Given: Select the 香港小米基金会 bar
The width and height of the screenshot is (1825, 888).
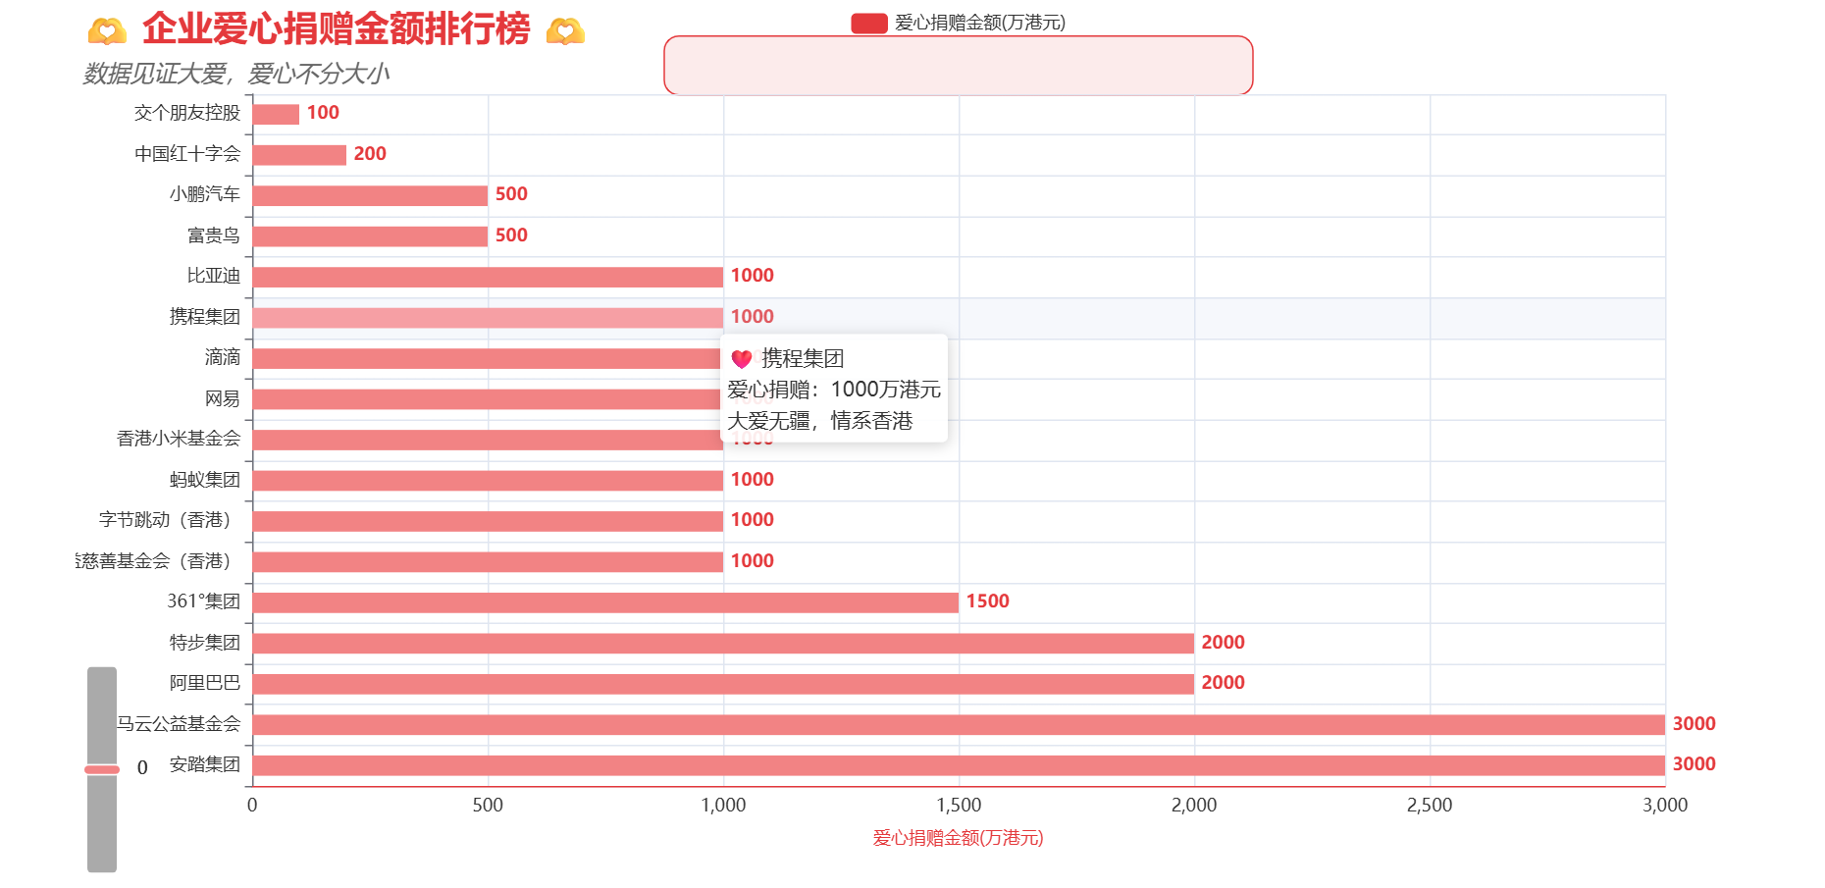Looking at the screenshot, I should pos(488,440).
